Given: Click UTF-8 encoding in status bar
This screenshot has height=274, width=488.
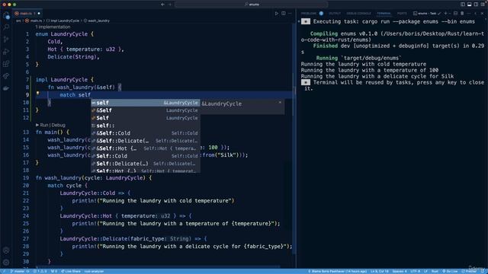Looking at the screenshot, I should pos(415,271).
